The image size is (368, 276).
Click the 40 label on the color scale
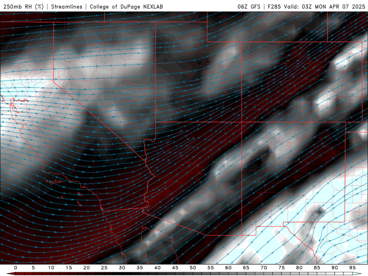pyautogui.click(x=157, y=268)
